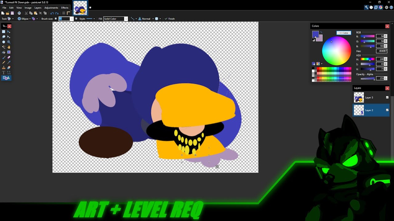The width and height of the screenshot is (394, 221).
Task: Increase brush size plus button
Action: click(76, 19)
